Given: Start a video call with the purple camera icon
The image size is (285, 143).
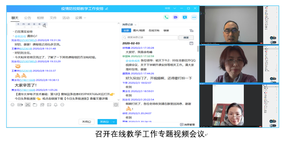Looking at the screenshot, I should pos(175,17).
